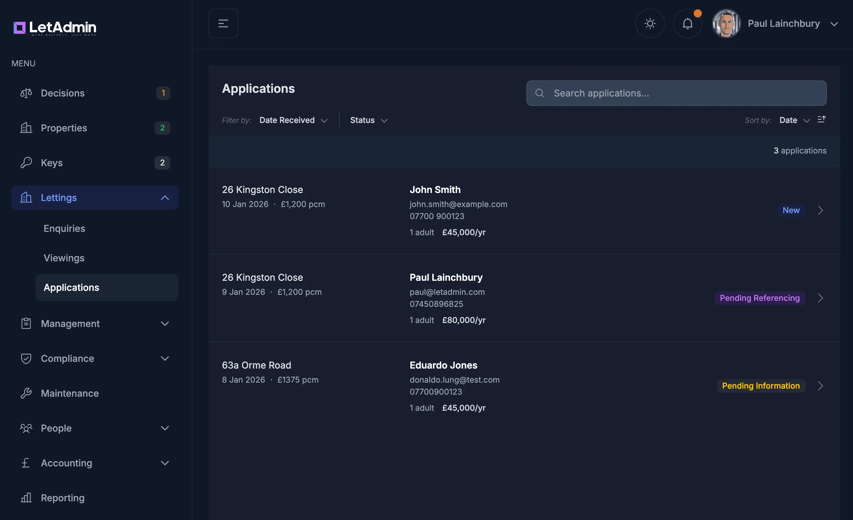Toggle the sort order arrow next to Date

click(822, 119)
